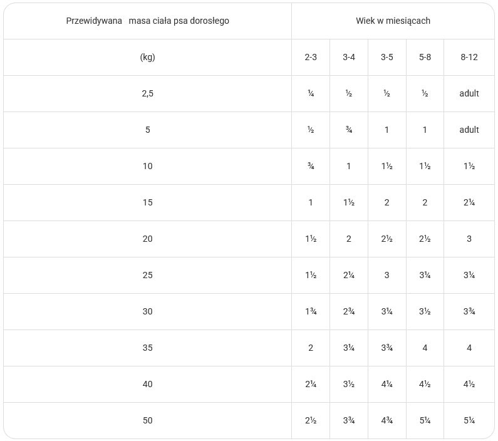Click the (kg) unit cell

147,57
